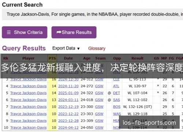Open GSW team link in 2024-12-30 row
The image size is (183, 132).
click(99, 79)
